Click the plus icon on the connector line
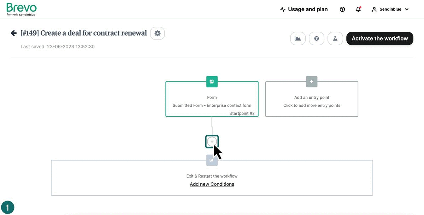Screen dimensions: 424x215 click(212, 141)
